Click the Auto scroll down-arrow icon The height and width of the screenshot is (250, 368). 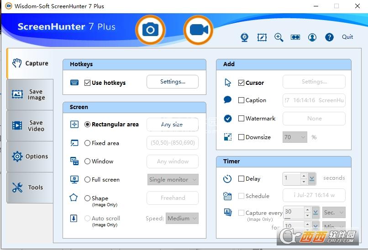click(74, 219)
